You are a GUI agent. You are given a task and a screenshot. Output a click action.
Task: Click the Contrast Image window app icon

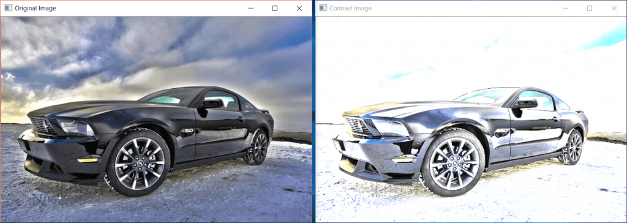(323, 8)
